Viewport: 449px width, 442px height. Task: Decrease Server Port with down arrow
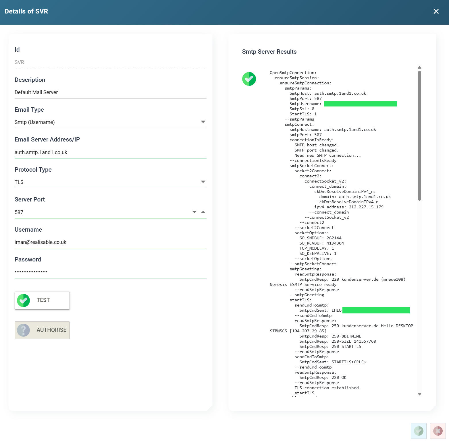[194, 212]
